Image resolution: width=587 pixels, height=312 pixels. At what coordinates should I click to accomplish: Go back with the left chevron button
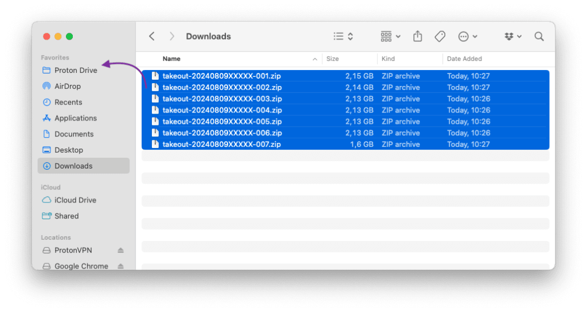pyautogui.click(x=151, y=36)
